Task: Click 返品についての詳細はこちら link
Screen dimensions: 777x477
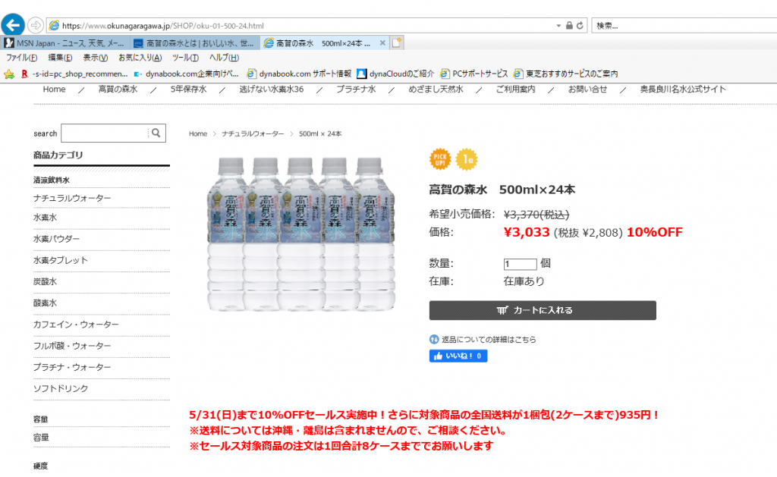Action: point(489,339)
